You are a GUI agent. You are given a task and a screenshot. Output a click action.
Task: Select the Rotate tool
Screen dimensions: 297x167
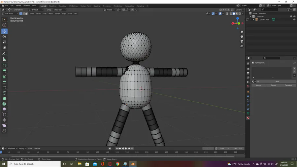click(4, 37)
